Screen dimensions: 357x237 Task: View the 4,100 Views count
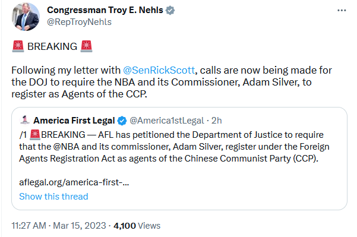(x=137, y=226)
